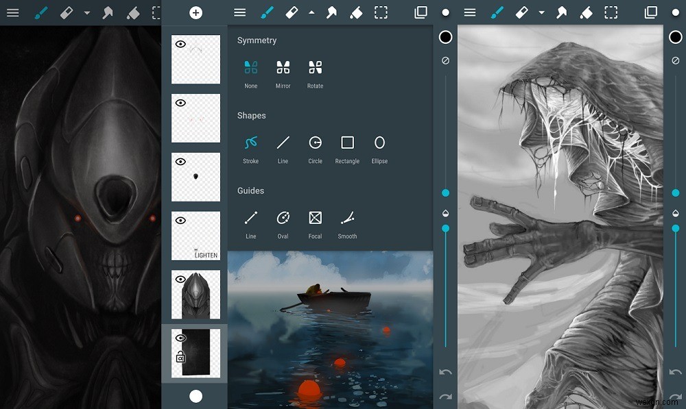Hide the topmost layer with its eye toggle
This screenshot has height=409, width=686.
[180, 44]
